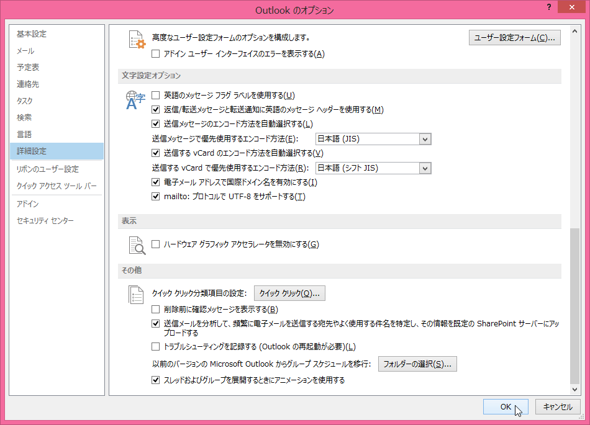590x425 pixels.
Task: Click クイック クリック分類項目の設定 label
Action: tap(199, 293)
